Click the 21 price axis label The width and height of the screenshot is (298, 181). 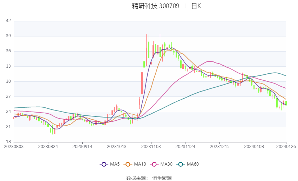point(8,127)
